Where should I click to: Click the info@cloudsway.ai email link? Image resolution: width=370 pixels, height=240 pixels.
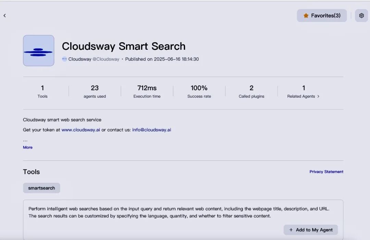[151, 130]
